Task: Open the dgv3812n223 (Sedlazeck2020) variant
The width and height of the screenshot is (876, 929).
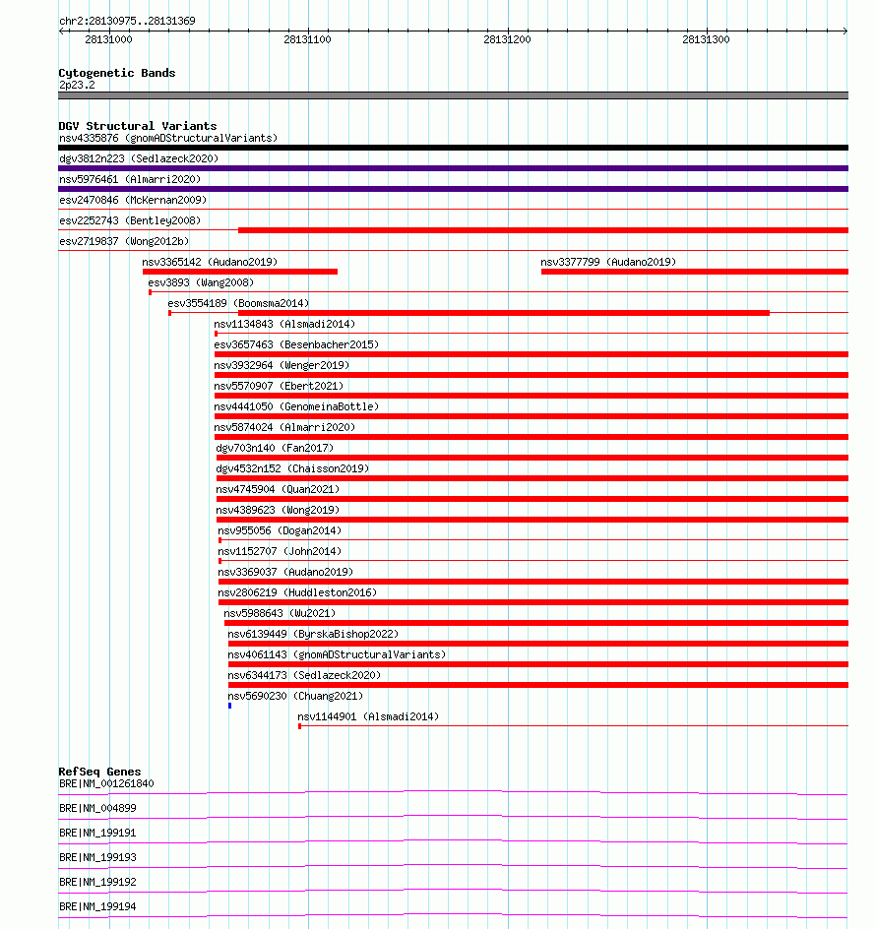Action: click(x=139, y=158)
